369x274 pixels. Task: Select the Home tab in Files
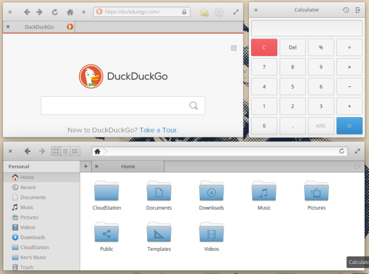click(128, 167)
